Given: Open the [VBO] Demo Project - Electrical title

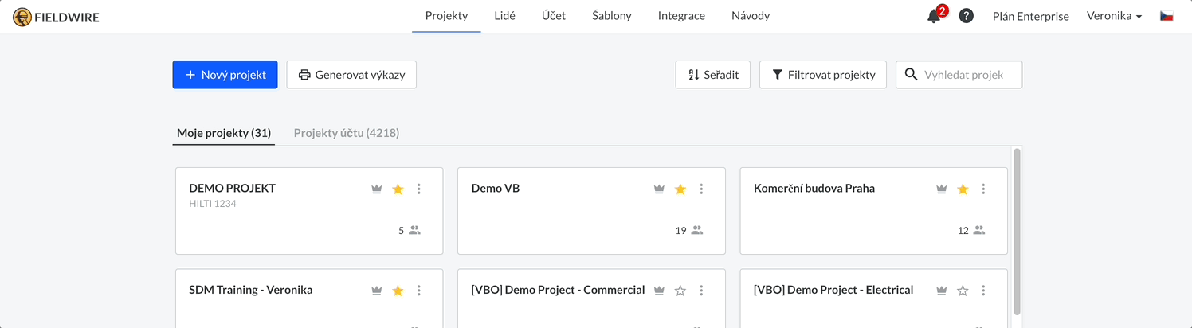Looking at the screenshot, I should (833, 291).
